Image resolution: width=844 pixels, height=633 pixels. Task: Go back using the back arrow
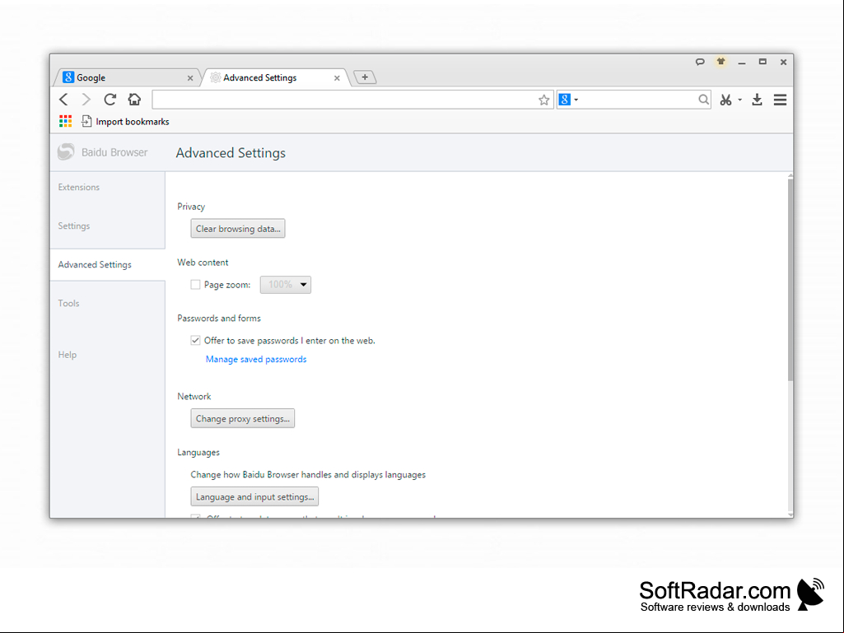(x=63, y=100)
